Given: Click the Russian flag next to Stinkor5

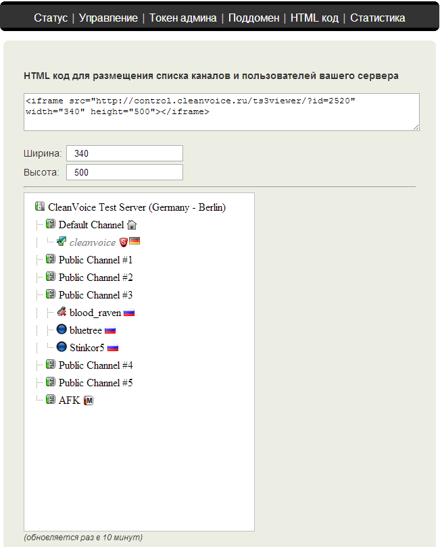Looking at the screenshot, I should point(113,348).
